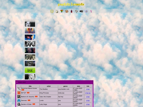The image size is (143, 107).
Task: Click "hip-hop" genre cell
Action: point(65,97)
